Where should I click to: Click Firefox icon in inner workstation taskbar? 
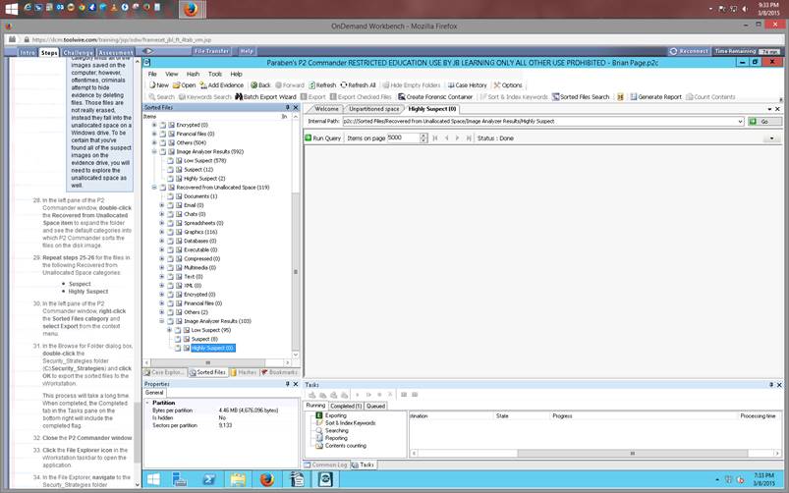(267, 479)
